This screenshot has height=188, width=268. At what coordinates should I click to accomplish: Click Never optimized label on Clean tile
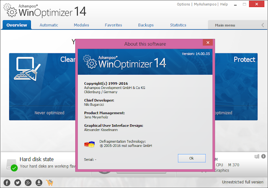pyautogui.click(x=49, y=113)
